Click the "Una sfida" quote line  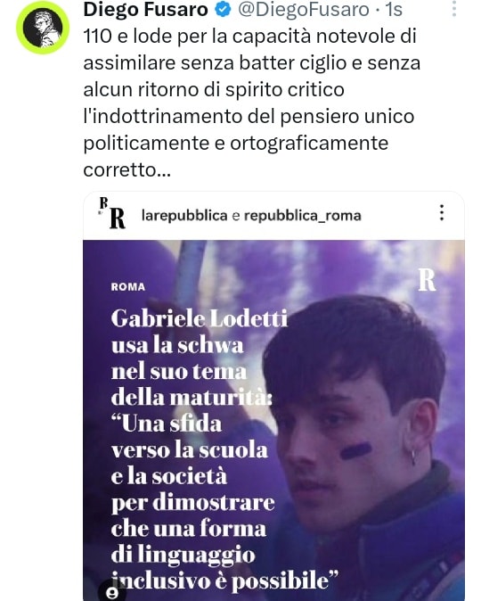pos(167,424)
